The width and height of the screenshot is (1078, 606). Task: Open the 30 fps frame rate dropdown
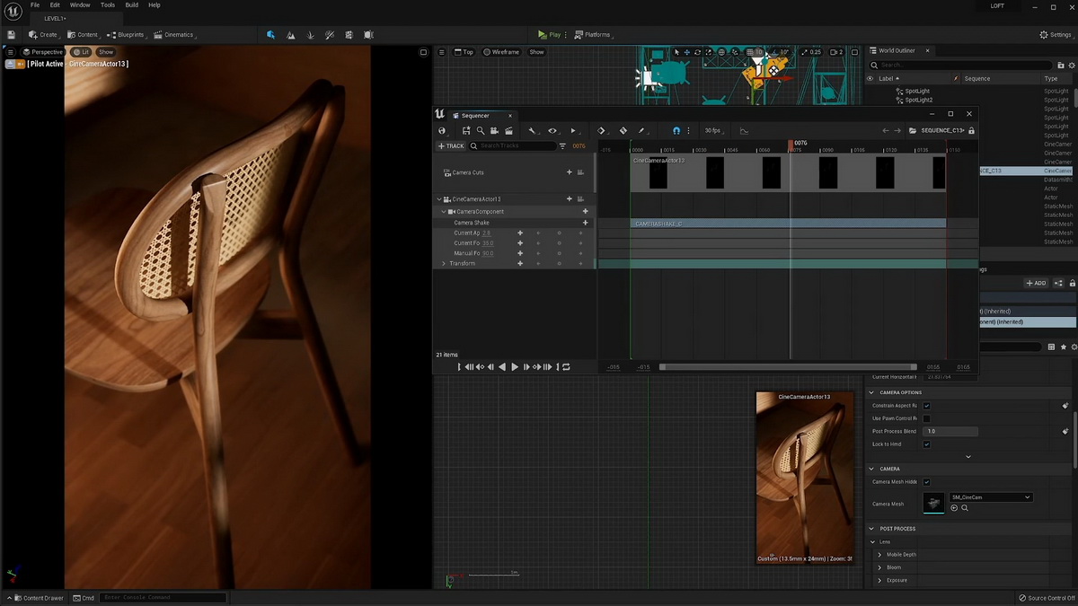[715, 131]
